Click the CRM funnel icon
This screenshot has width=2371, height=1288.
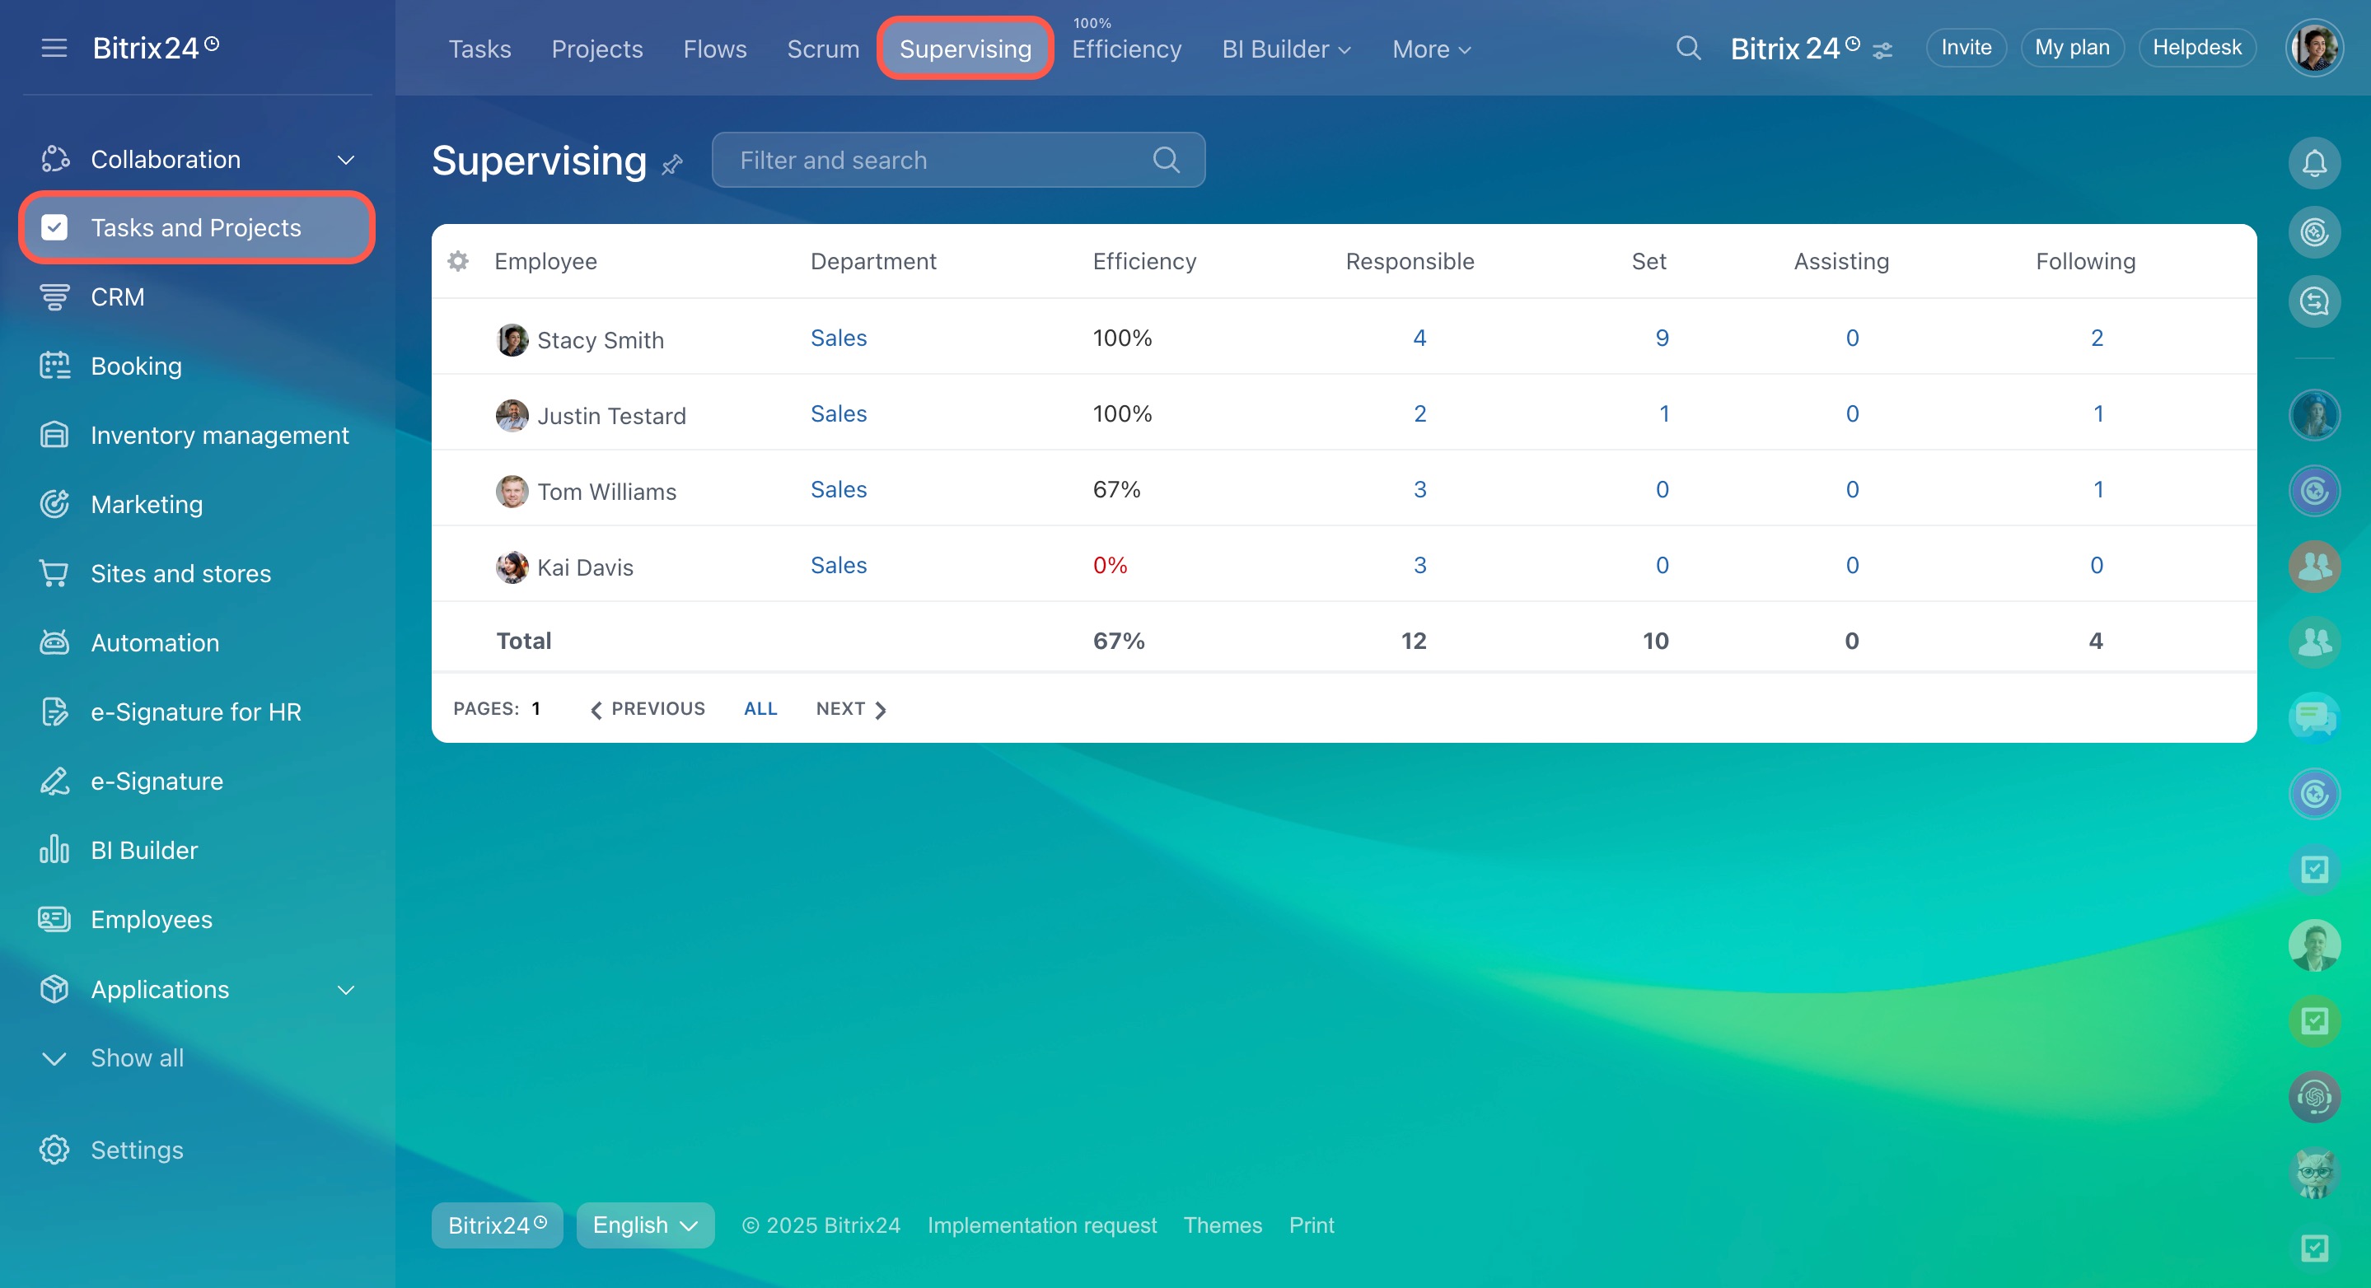54,297
